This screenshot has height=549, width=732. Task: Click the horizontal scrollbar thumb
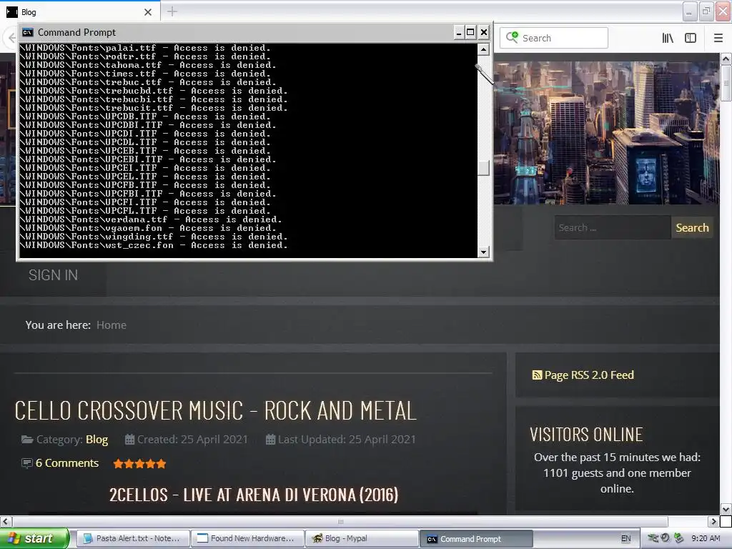tap(340, 521)
